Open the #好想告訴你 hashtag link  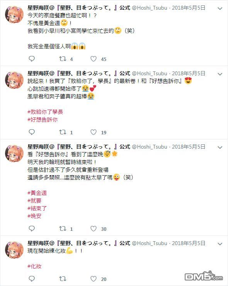43,120
